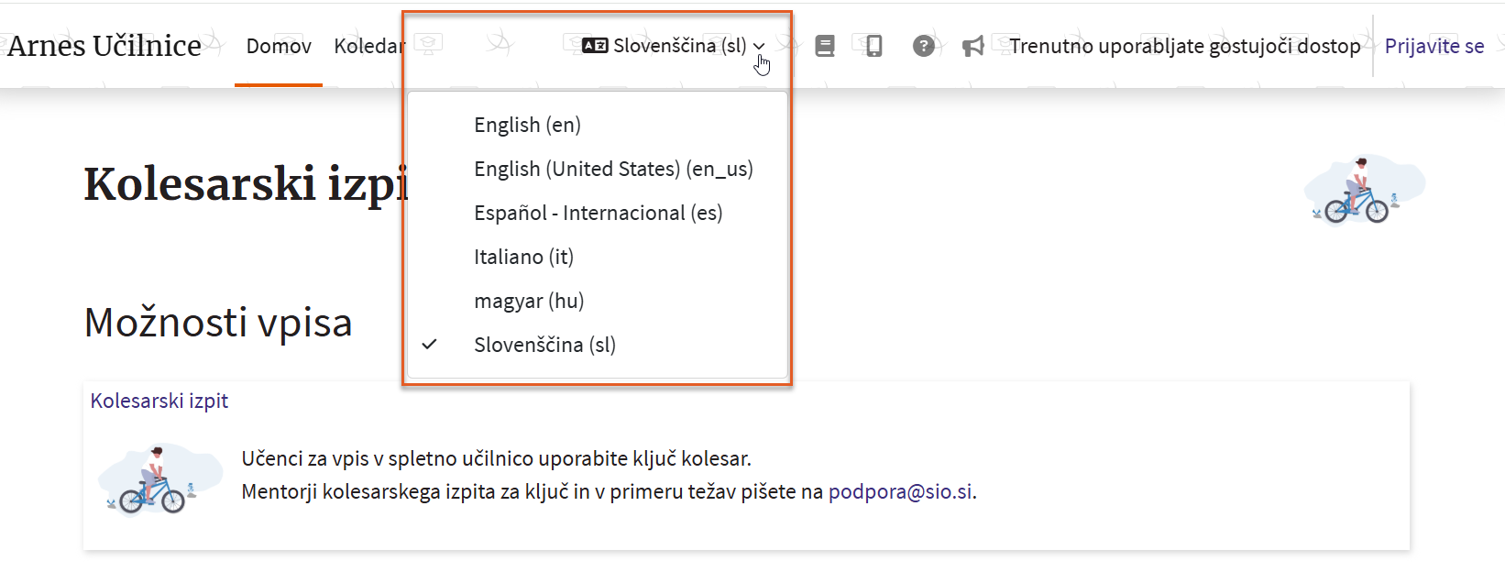
Task: Click the mobile phone icon in navbar
Action: coord(873,46)
